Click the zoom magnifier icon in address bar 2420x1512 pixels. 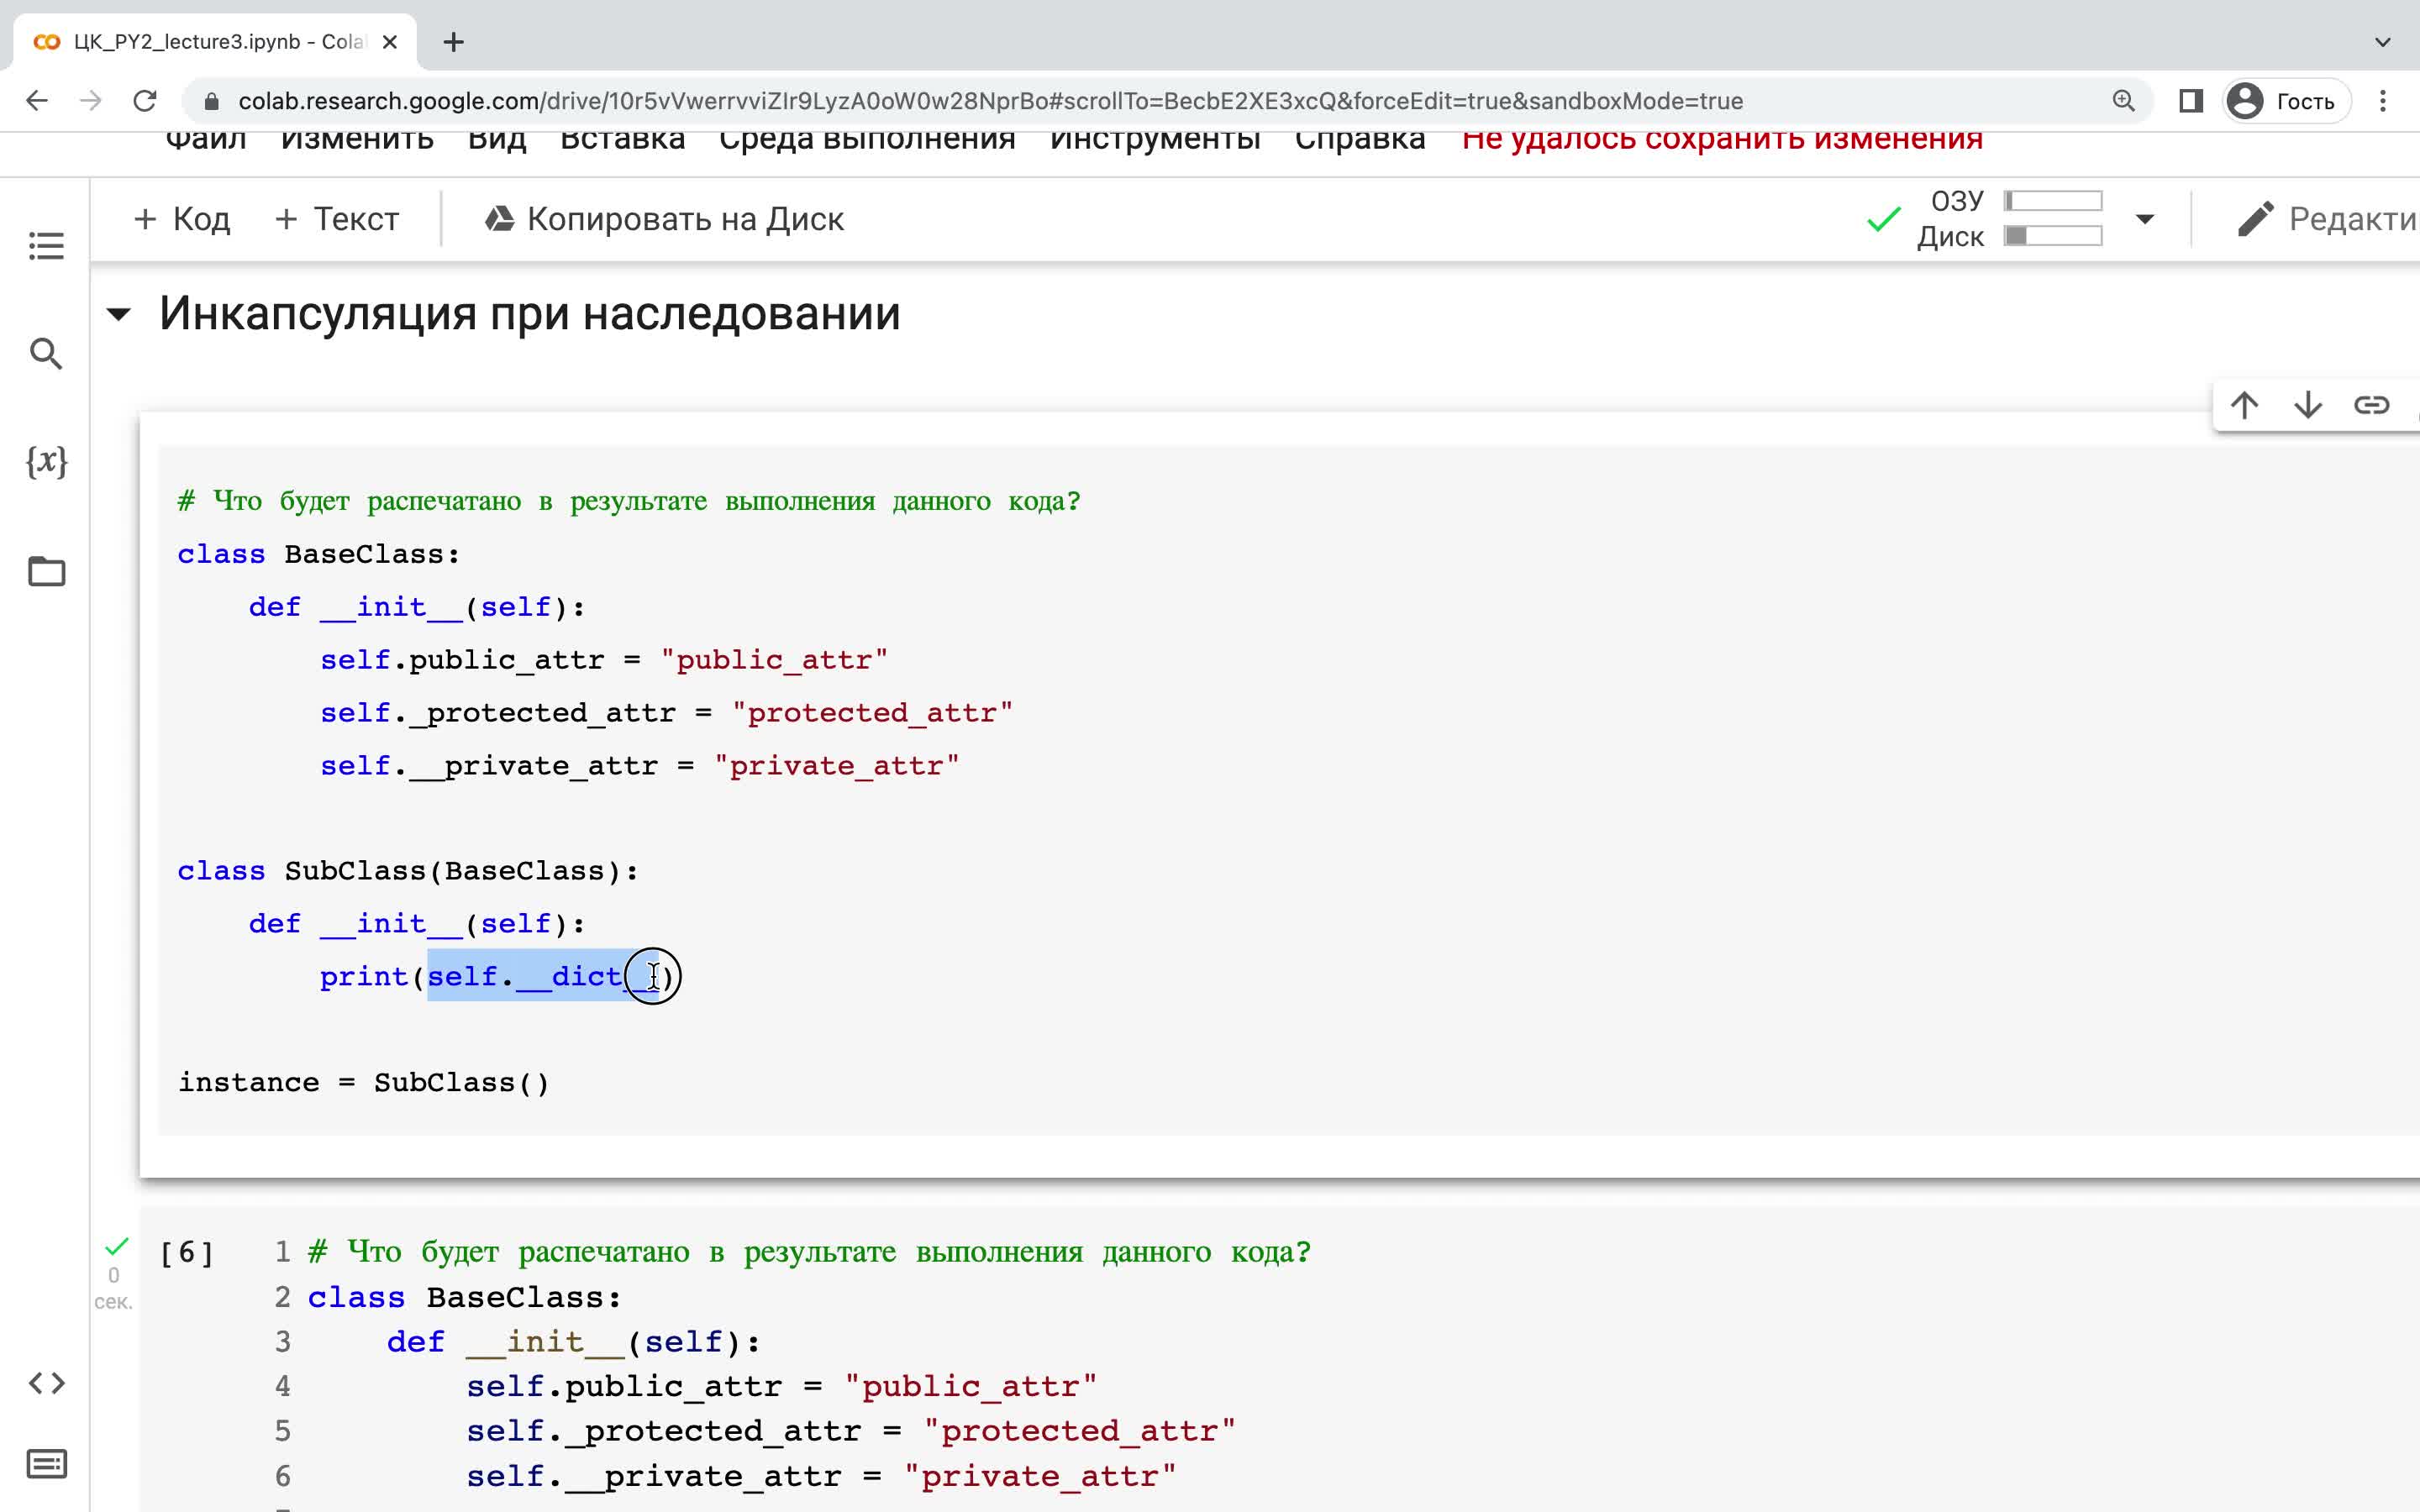point(2124,101)
